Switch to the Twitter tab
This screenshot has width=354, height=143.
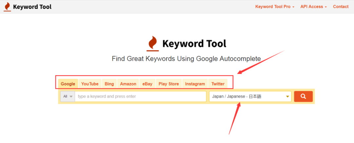click(x=218, y=84)
